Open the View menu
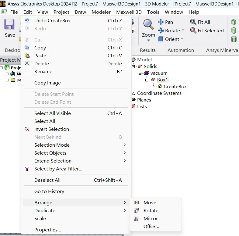The height and width of the screenshot is (236, 239). [43, 12]
